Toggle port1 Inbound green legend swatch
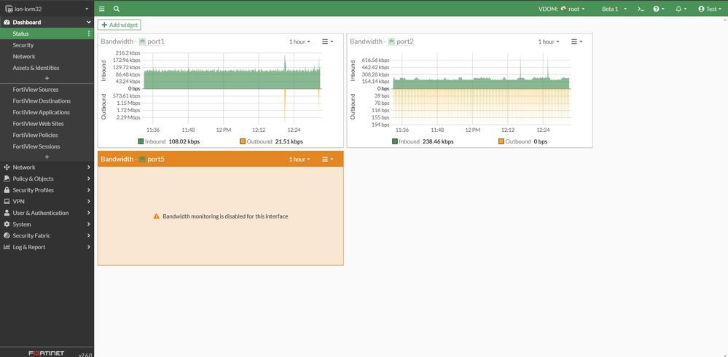The image size is (728, 357). pyautogui.click(x=141, y=141)
